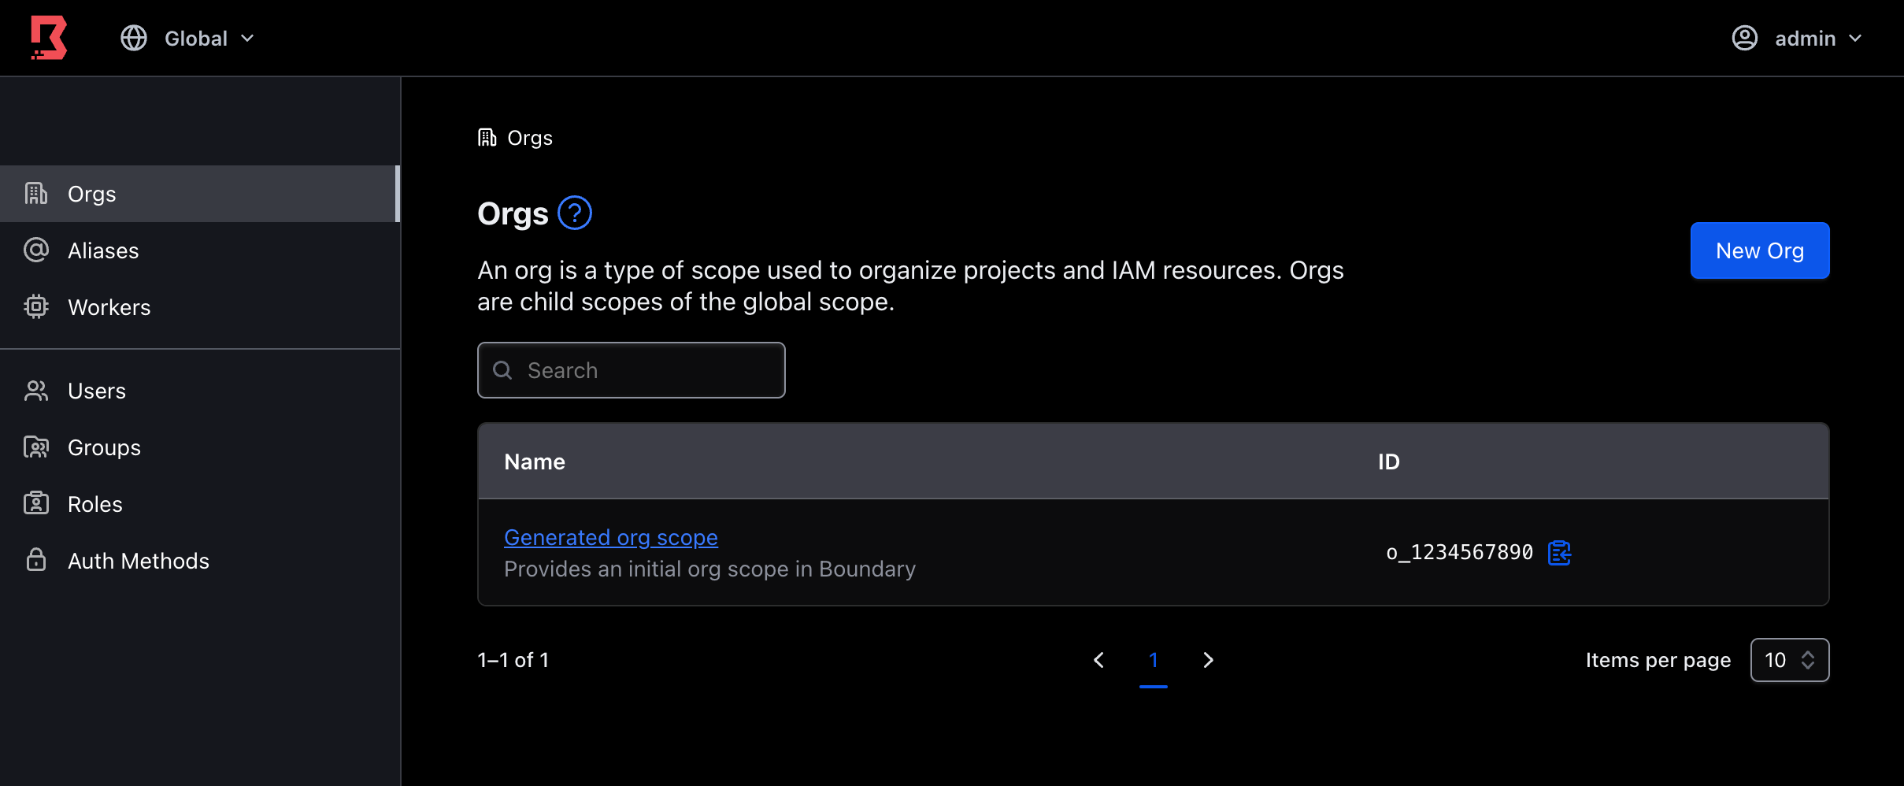Screen dimensions: 1904x786
Task: Click the Roles badge icon
Action: pyautogui.click(x=36, y=504)
